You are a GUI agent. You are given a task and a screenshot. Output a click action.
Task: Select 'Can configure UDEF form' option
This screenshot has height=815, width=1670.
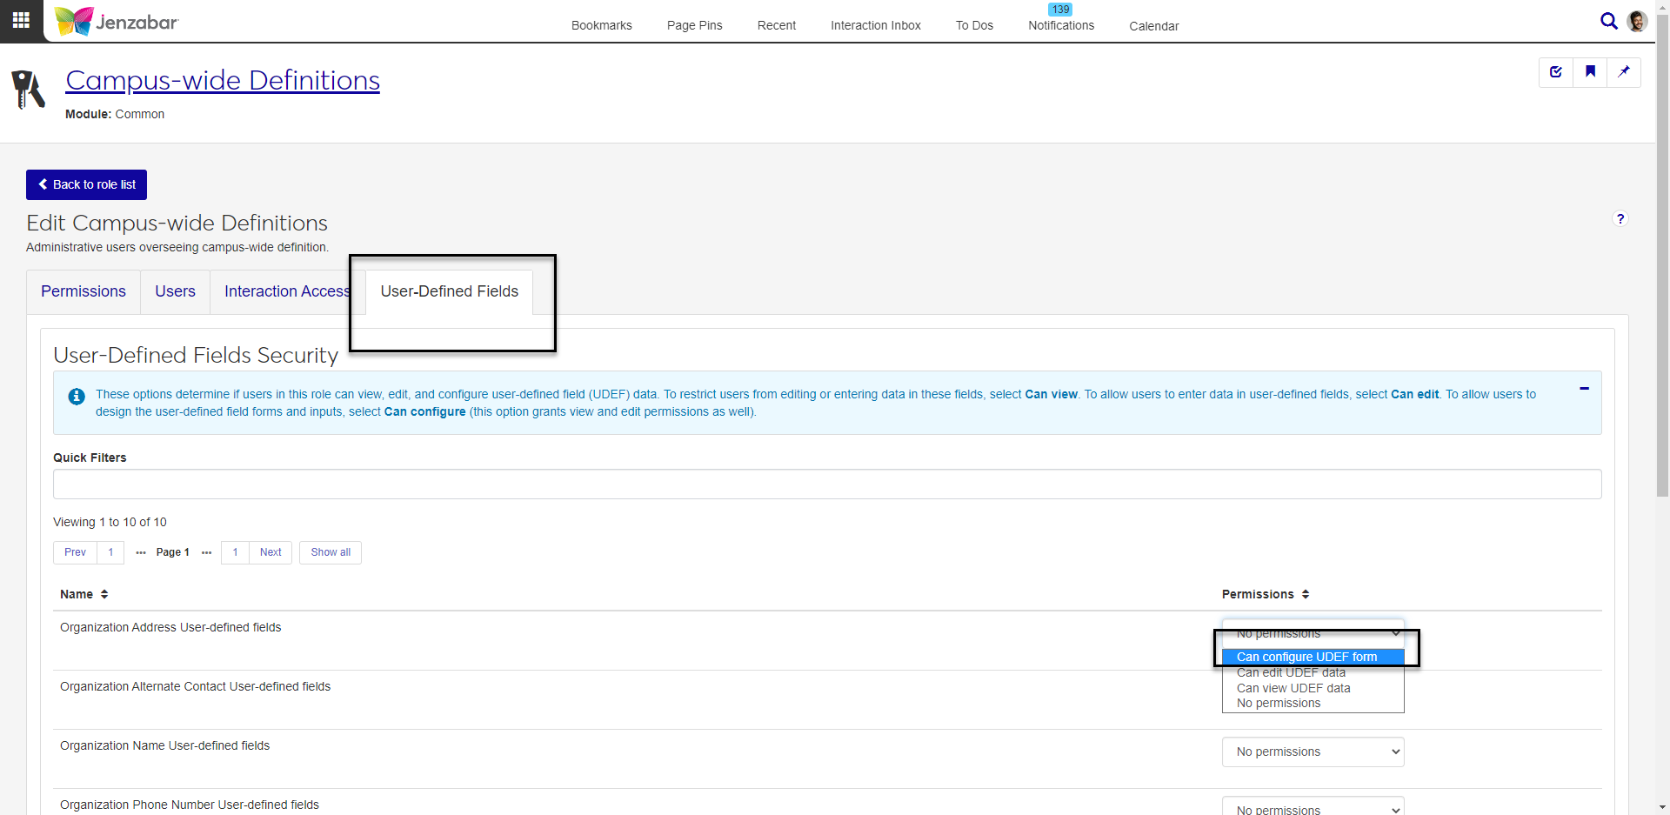point(1306,657)
